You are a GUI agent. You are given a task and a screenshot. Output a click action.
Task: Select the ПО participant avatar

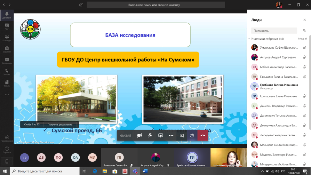pos(58,157)
